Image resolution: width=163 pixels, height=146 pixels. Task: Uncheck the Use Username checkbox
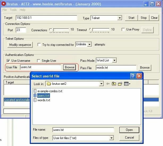(8, 61)
